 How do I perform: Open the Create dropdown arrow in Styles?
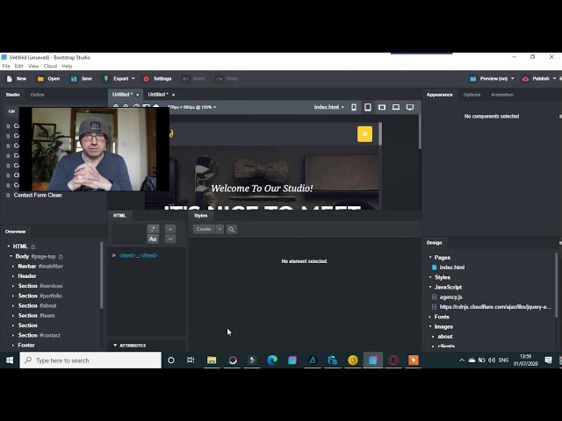pos(220,230)
